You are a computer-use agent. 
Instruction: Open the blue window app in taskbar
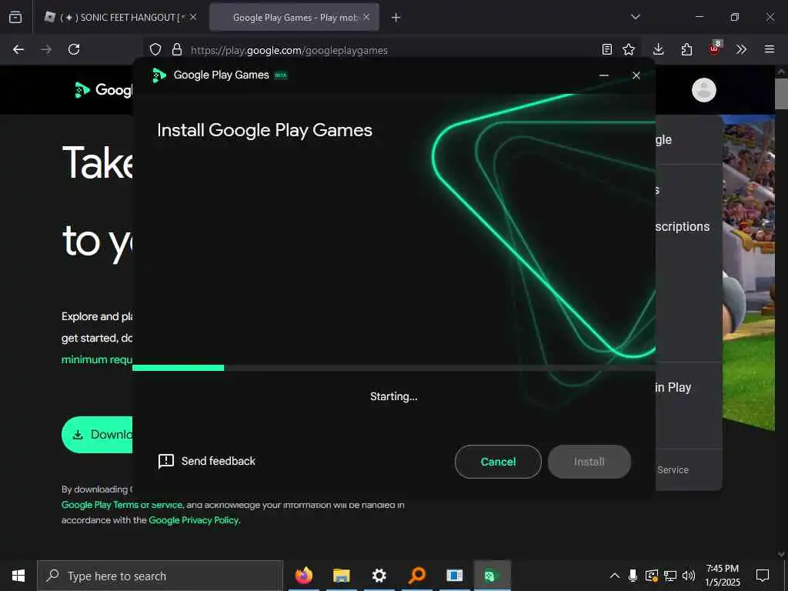point(454,576)
